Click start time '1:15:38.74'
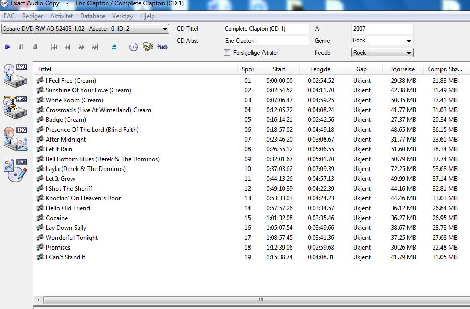 point(280,257)
